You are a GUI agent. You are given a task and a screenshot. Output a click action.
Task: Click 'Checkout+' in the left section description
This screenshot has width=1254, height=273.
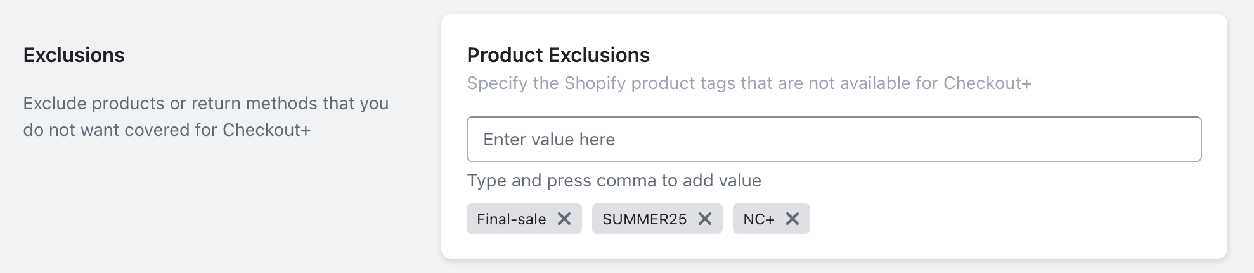click(266, 130)
